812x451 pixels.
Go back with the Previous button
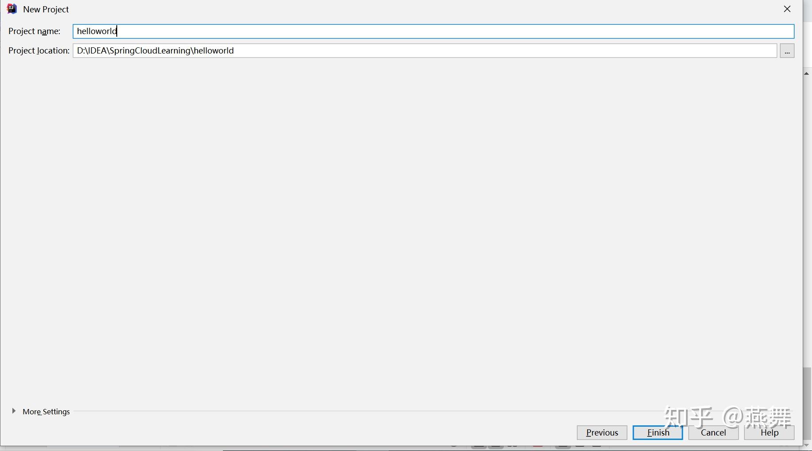point(602,432)
